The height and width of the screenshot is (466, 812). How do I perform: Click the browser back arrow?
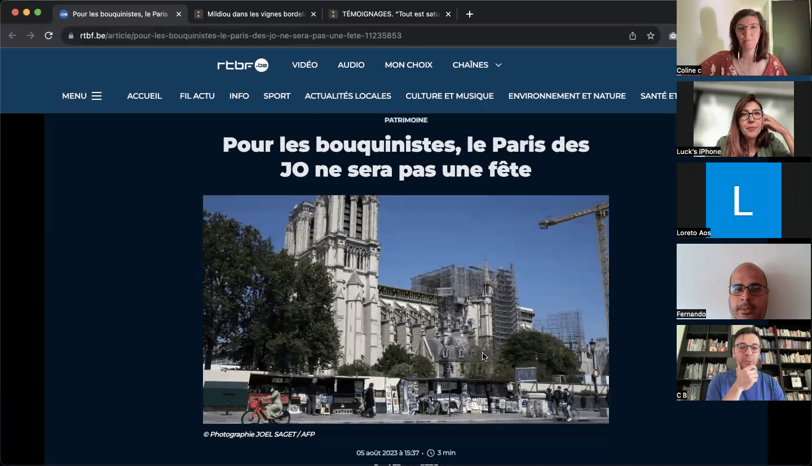(x=12, y=36)
